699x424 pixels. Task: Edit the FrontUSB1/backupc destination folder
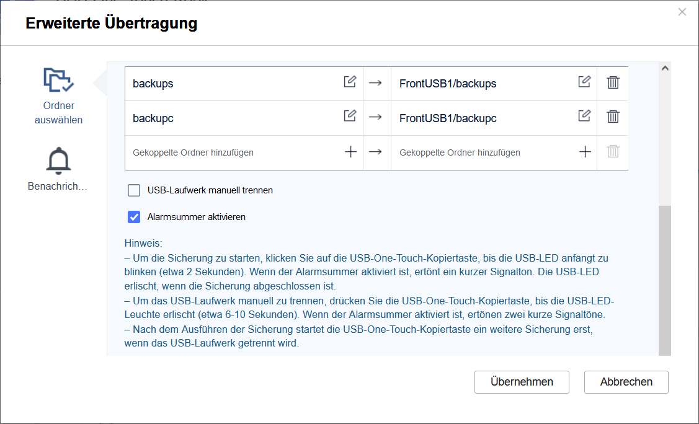pos(584,116)
